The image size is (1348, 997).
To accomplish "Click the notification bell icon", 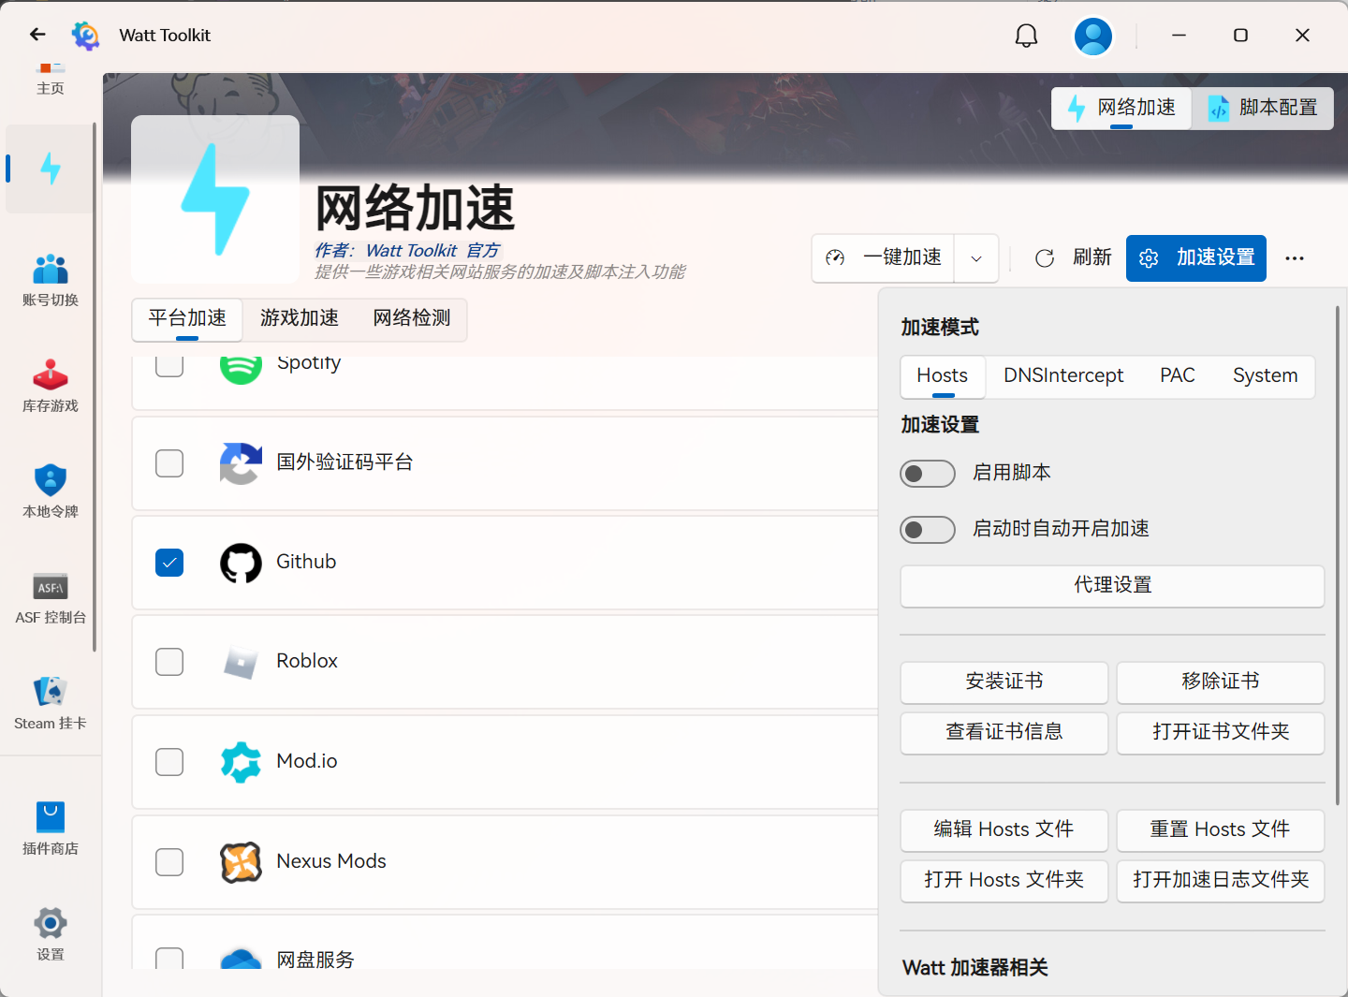I will click(x=1026, y=36).
